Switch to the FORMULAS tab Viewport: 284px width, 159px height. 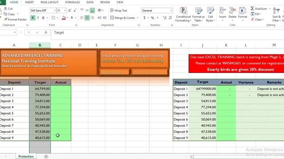coord(72,2)
